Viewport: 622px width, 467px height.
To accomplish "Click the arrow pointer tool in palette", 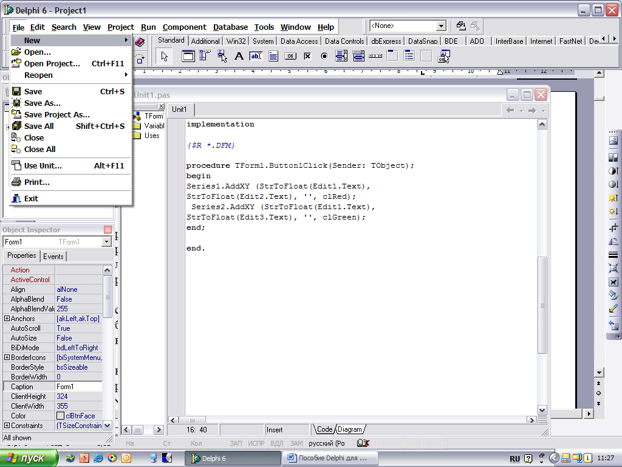I will (164, 56).
